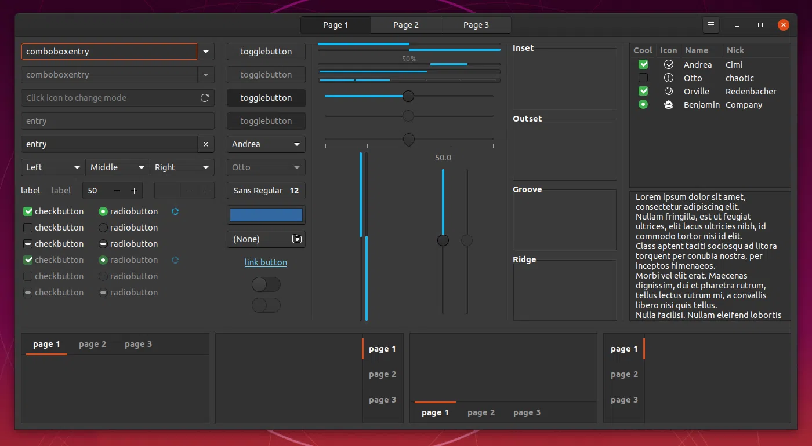The image size is (812, 446).
Task: Click the refresh icon in mode entry
Action: click(205, 98)
